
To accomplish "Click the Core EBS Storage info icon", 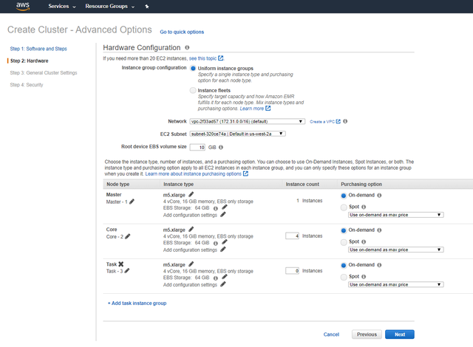I will (215, 244).
